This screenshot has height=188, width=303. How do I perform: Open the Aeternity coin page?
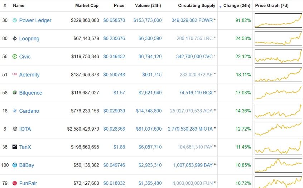pyautogui.click(x=29, y=75)
